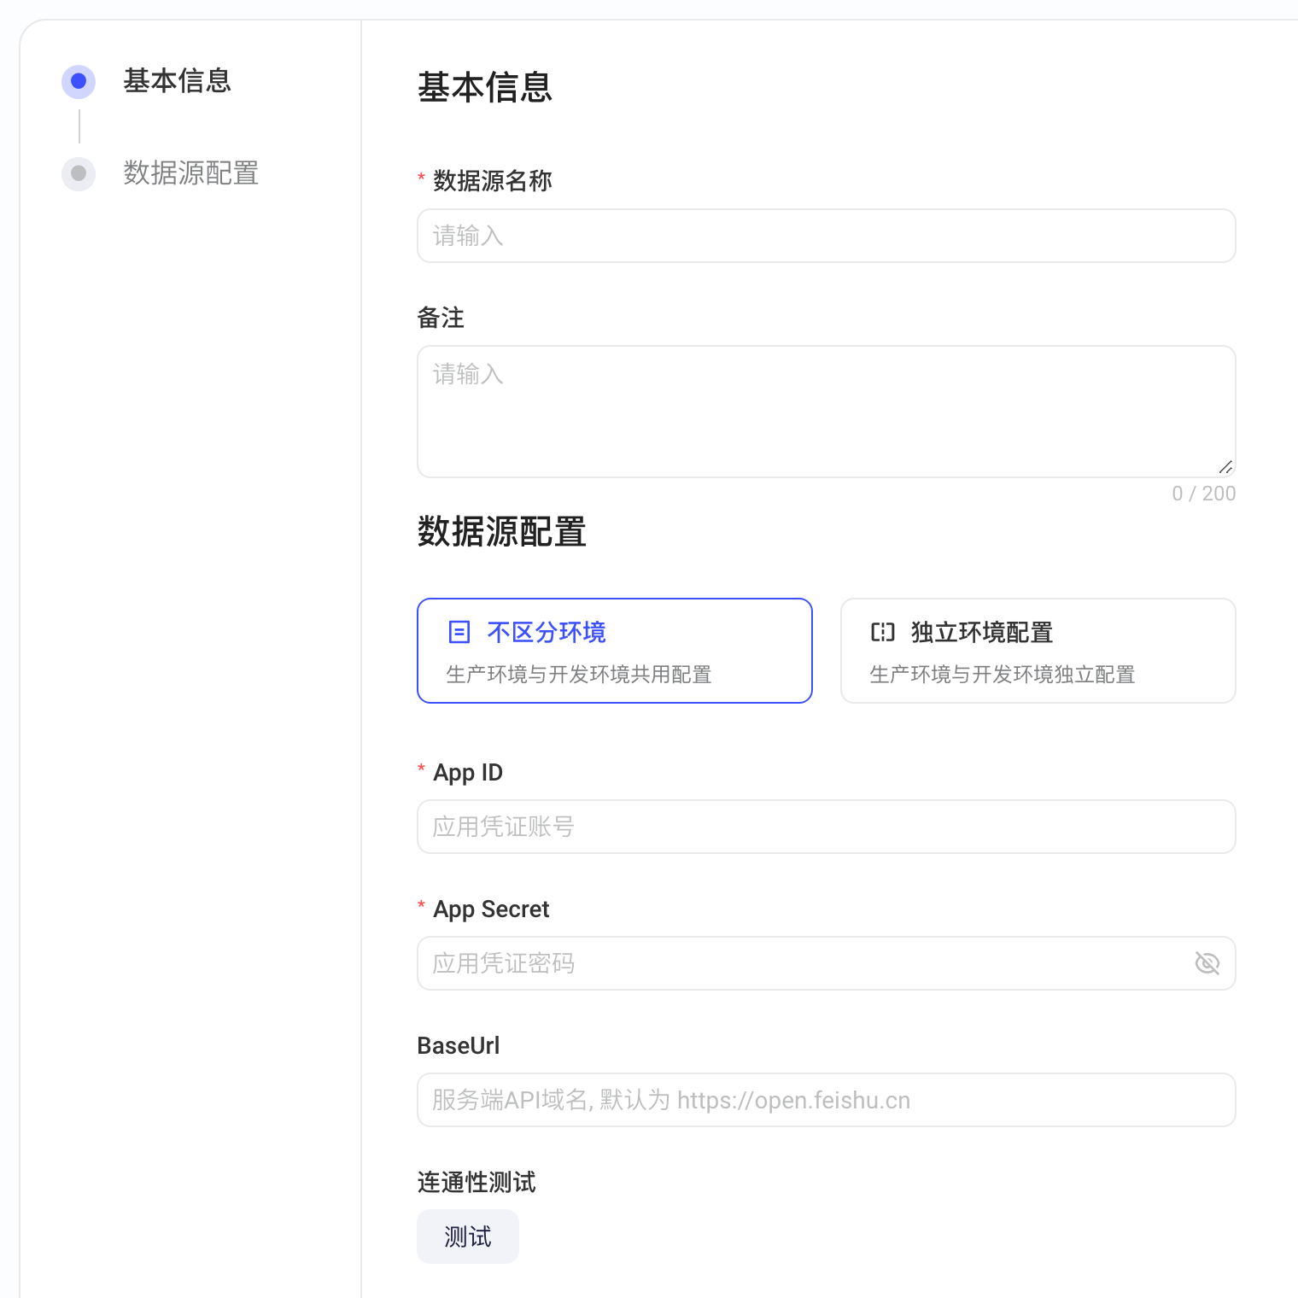Click the BaseUrl field label
1298x1298 pixels.
tap(459, 1045)
